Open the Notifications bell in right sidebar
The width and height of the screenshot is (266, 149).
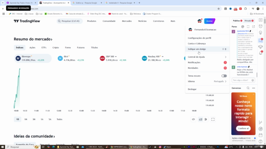point(261,53)
